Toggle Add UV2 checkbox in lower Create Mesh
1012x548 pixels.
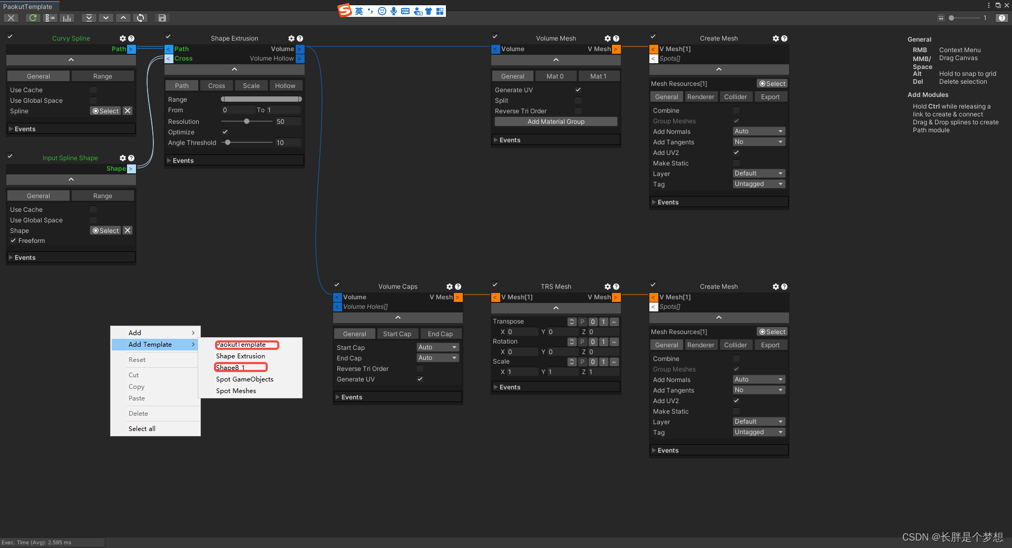click(x=736, y=401)
